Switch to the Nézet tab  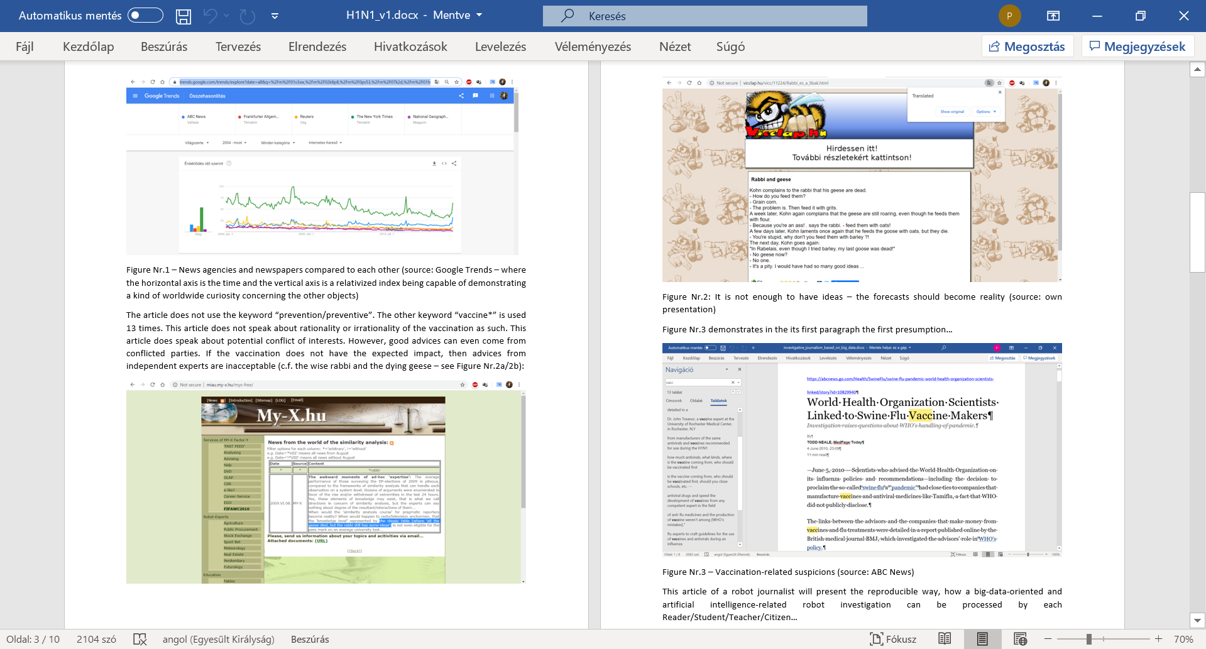click(675, 46)
